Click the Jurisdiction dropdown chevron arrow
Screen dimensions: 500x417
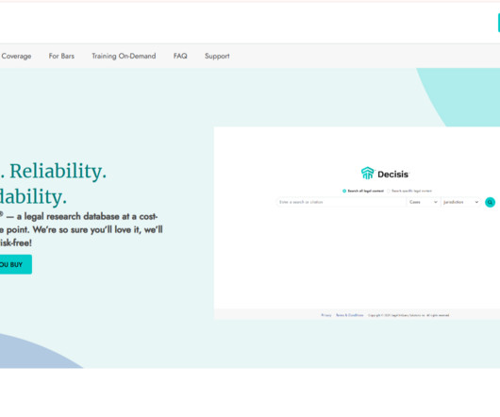click(476, 202)
